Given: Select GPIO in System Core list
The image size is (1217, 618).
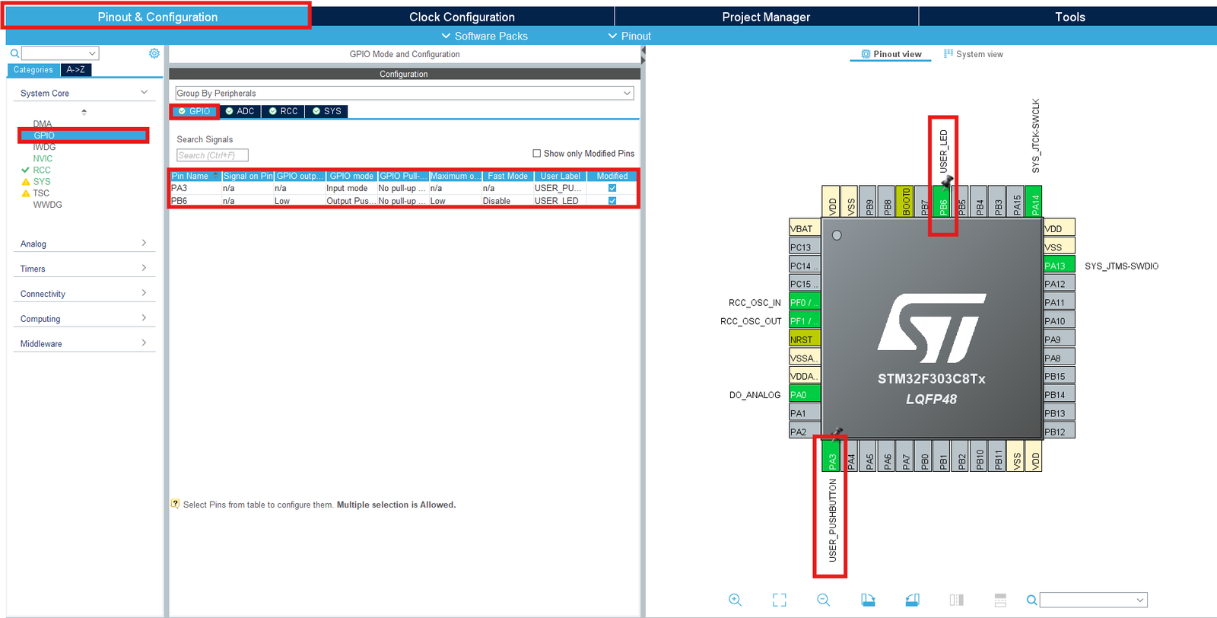Looking at the screenshot, I should coord(84,135).
